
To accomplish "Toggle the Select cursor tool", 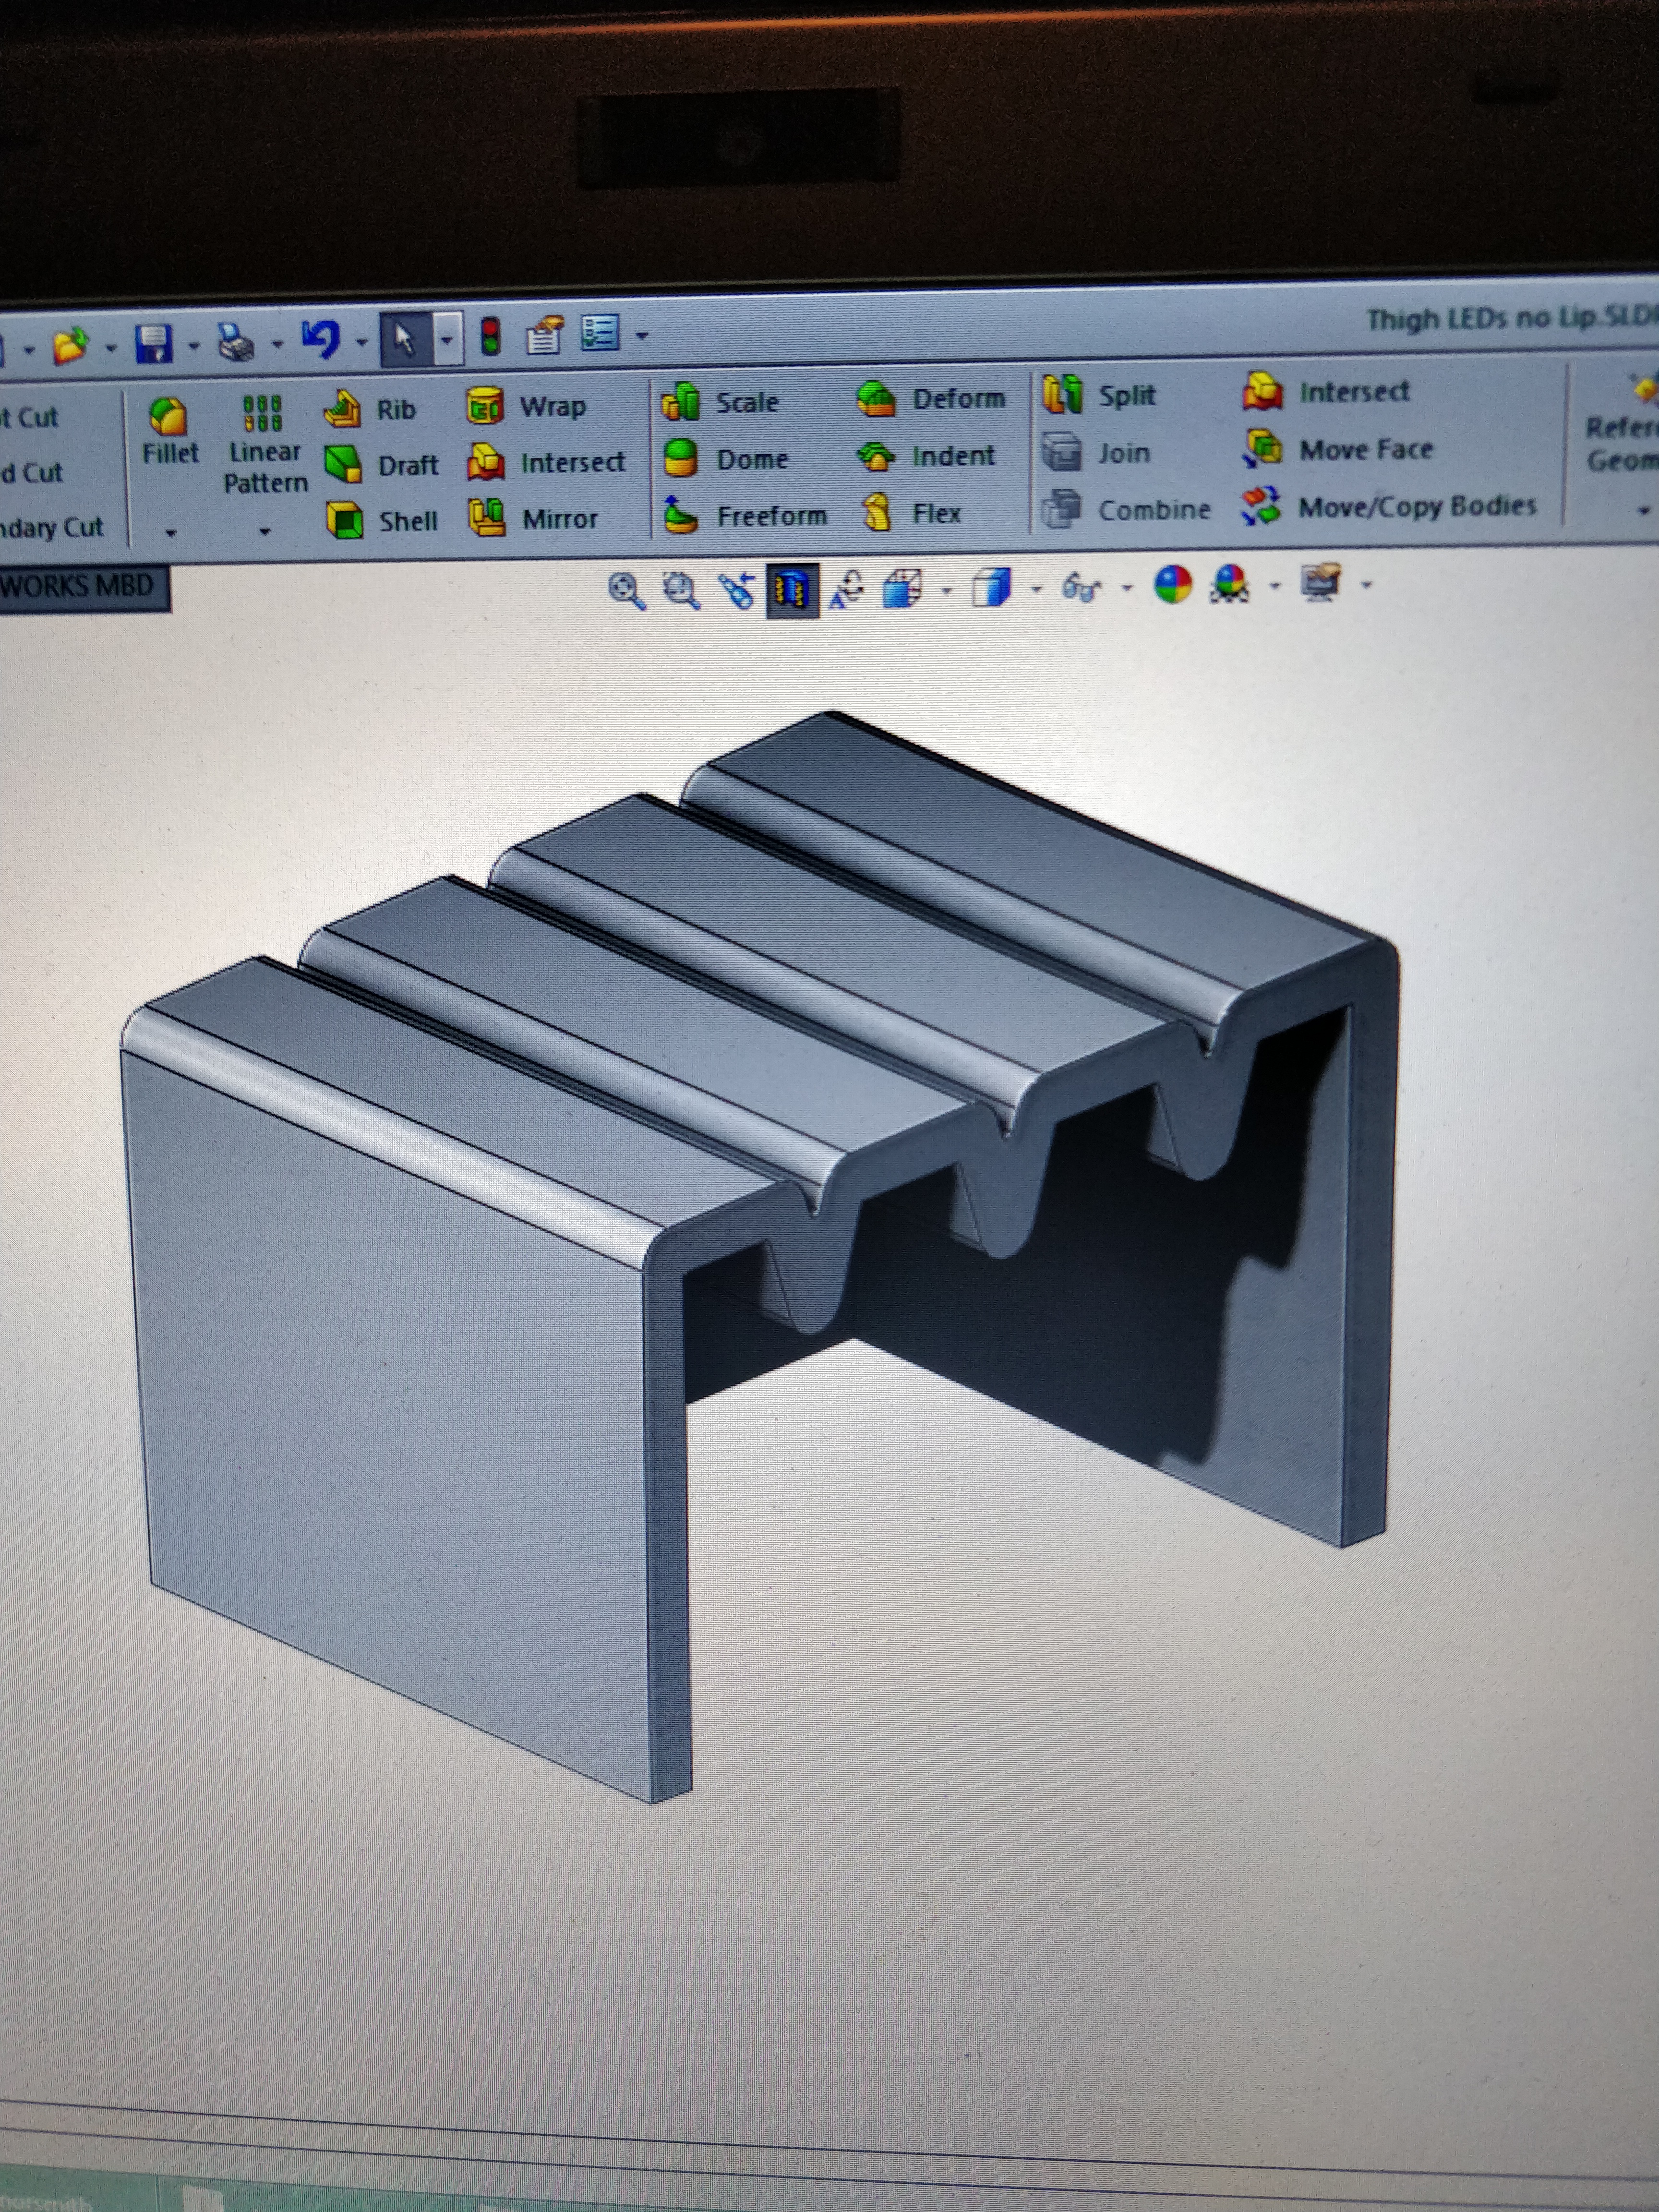I will 405,340.
